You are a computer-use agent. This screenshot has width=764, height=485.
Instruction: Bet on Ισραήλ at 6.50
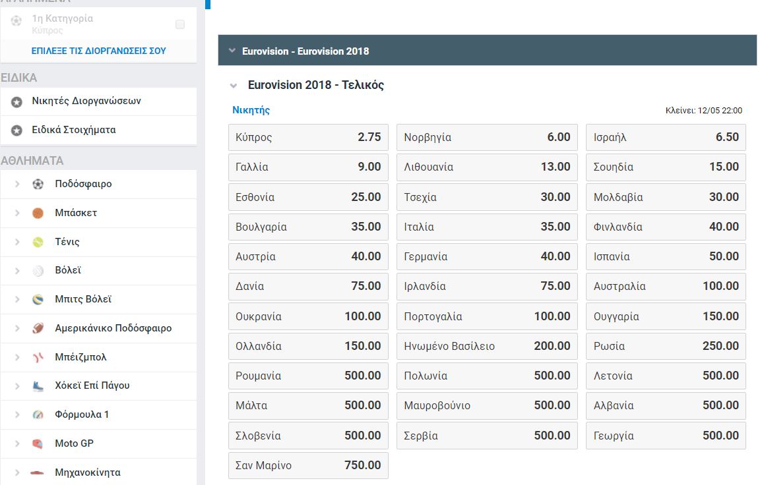[x=666, y=137]
